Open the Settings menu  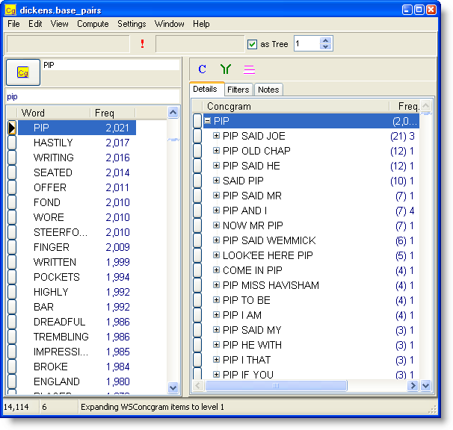tap(132, 24)
